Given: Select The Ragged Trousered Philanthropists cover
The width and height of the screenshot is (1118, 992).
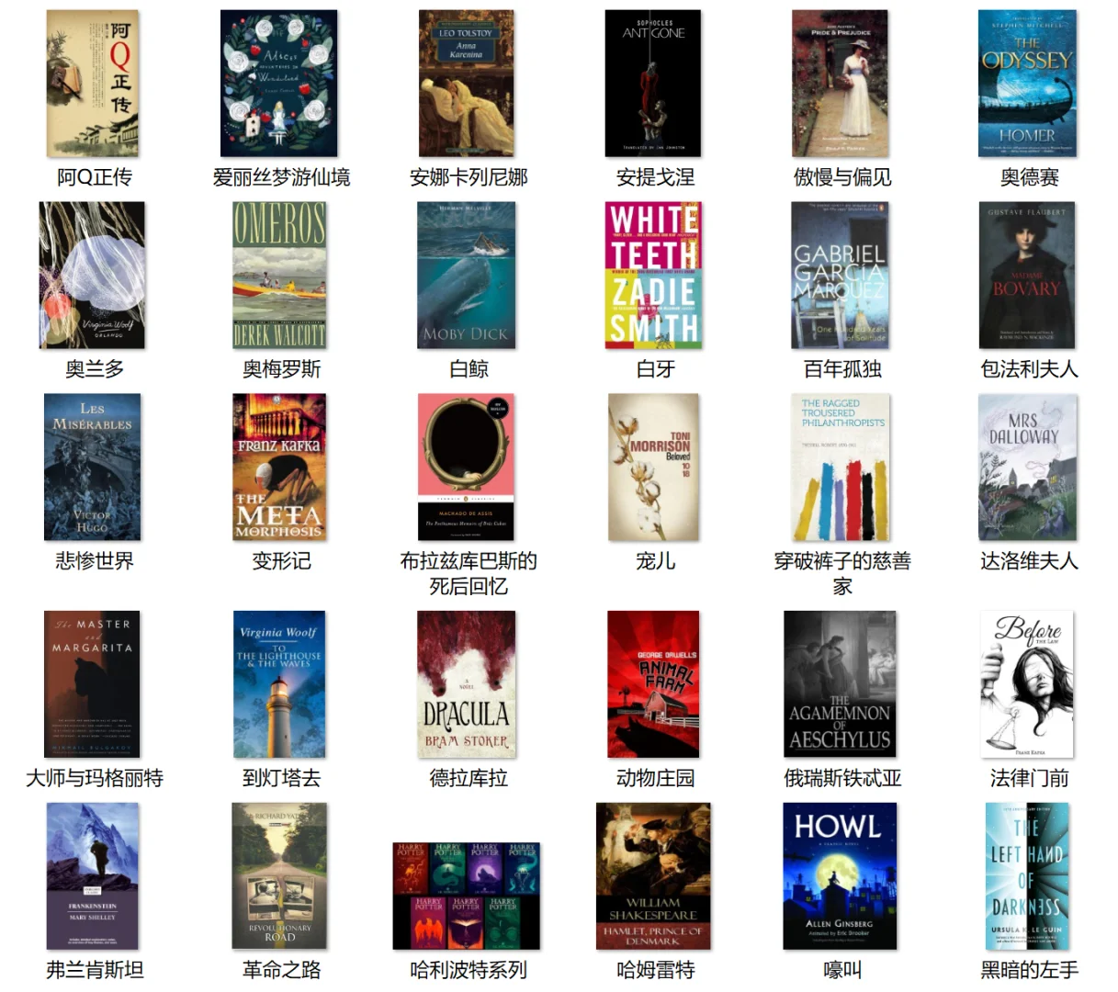Looking at the screenshot, I should (841, 468).
